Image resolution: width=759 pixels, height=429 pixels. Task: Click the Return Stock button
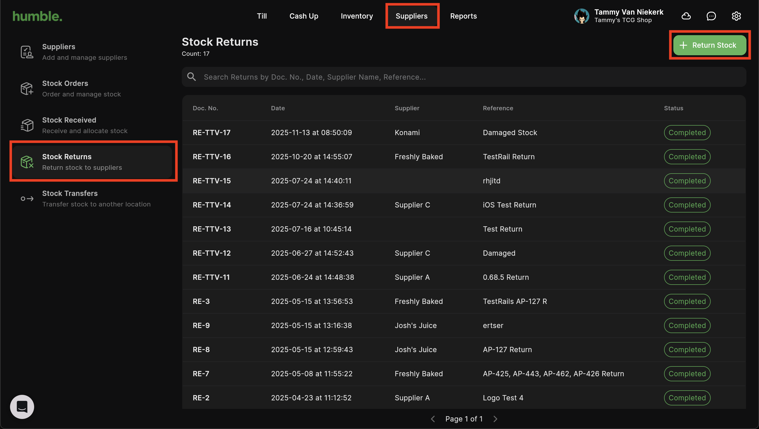[x=710, y=45]
